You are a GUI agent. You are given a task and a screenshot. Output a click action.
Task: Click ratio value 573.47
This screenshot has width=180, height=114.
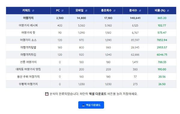(x=162, y=33)
